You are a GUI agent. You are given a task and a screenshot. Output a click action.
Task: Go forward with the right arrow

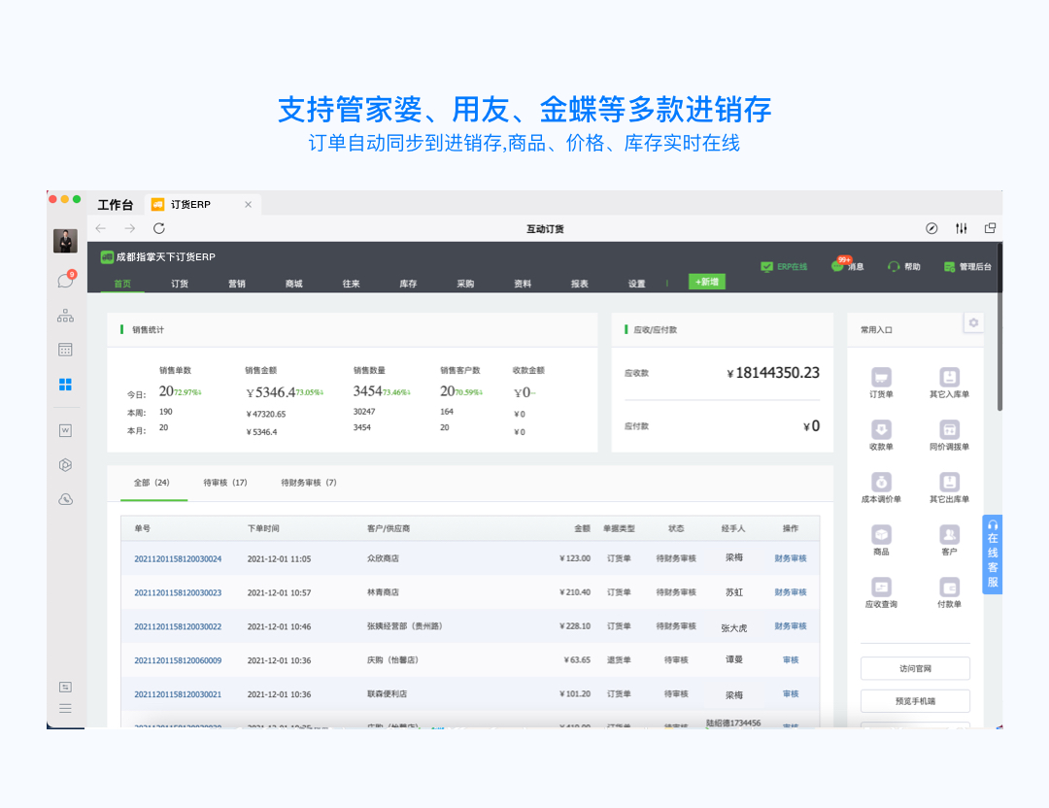[x=130, y=229]
